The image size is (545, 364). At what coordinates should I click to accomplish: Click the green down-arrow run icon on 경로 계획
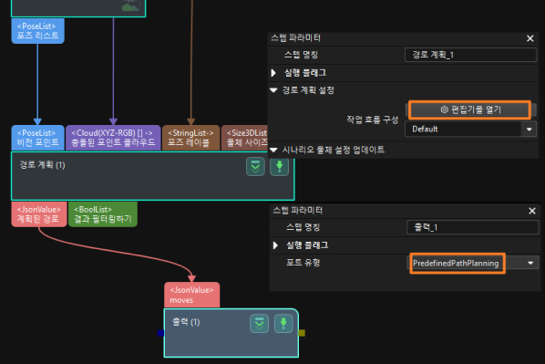tap(280, 167)
